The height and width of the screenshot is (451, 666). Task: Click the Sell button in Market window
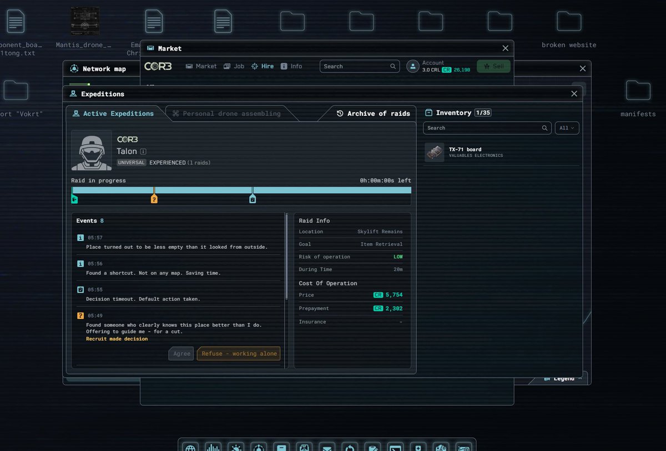(x=493, y=66)
